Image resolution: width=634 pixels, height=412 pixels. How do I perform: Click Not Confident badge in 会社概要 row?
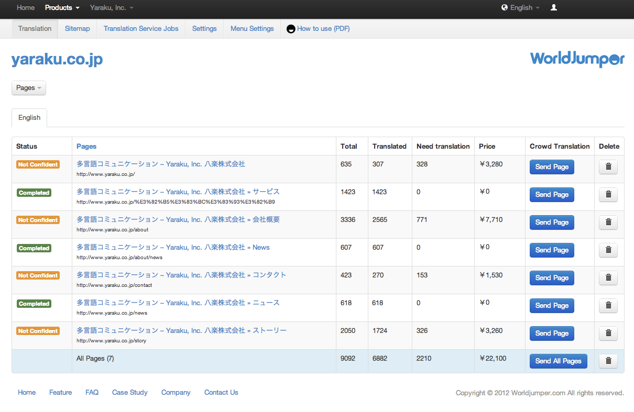pos(38,220)
